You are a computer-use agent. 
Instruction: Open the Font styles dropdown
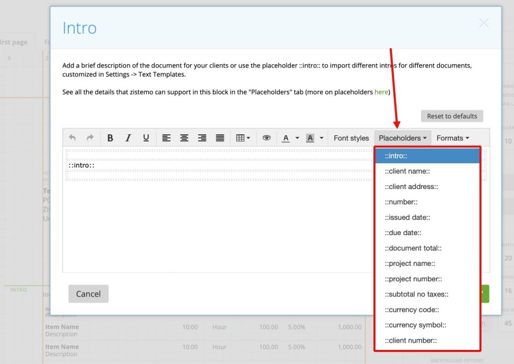click(351, 138)
